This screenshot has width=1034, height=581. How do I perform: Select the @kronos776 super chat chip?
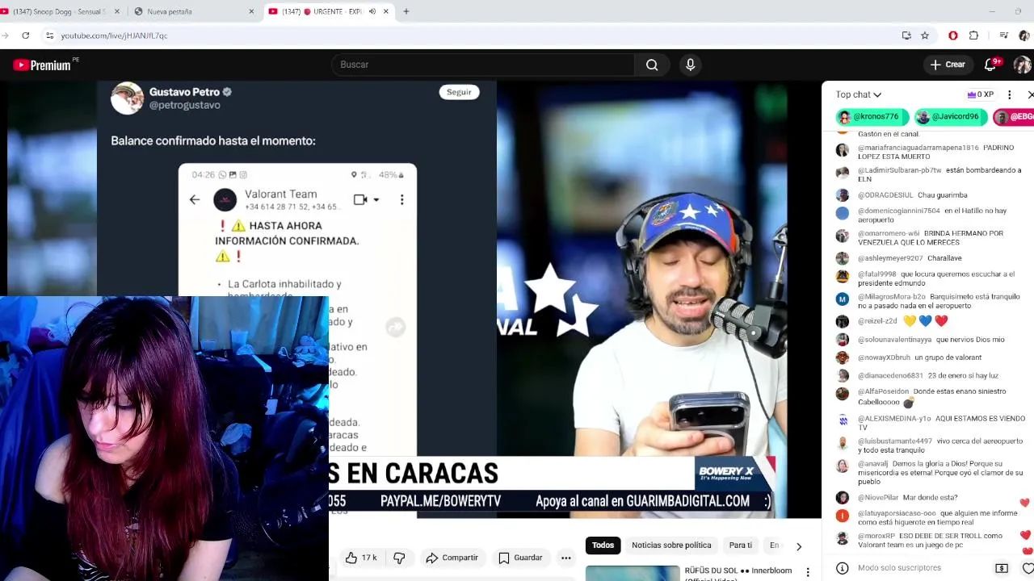pos(872,117)
